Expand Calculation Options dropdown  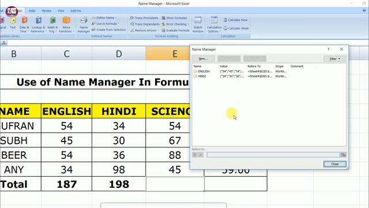point(214,24)
